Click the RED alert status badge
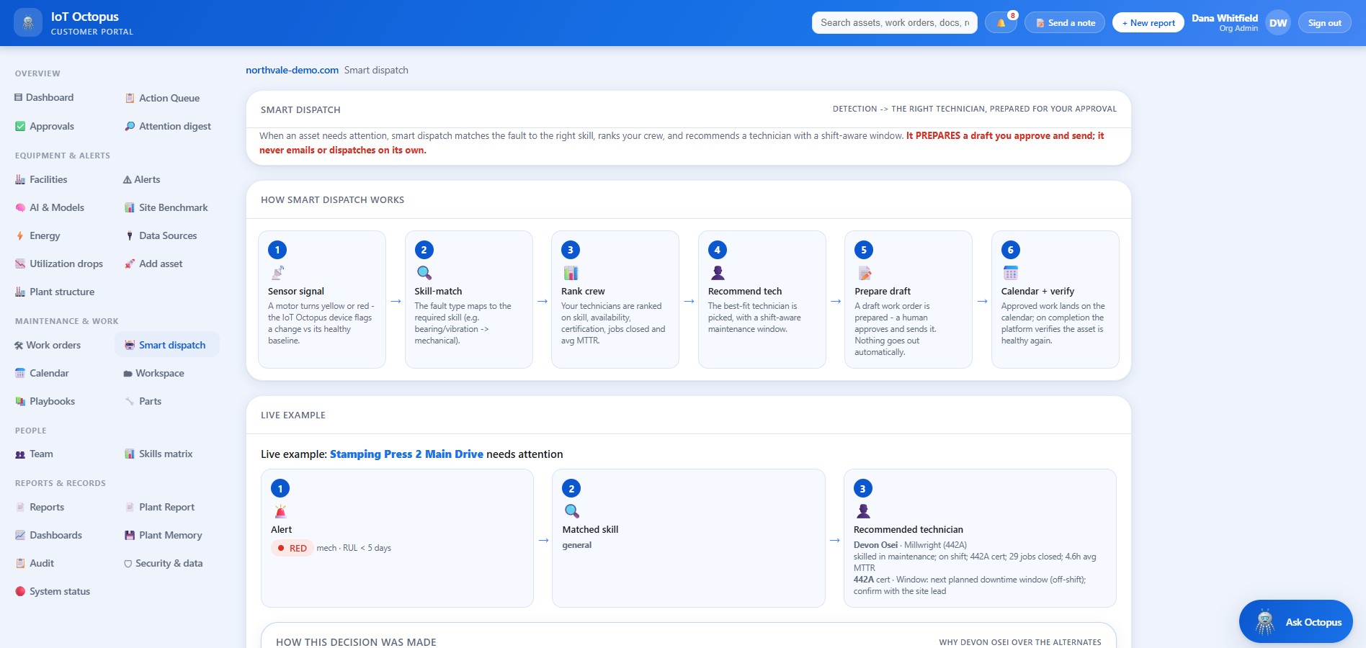Viewport: 1366px width, 648px height. point(292,548)
